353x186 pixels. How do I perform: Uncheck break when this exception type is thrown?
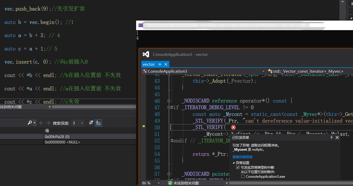pos(238,167)
